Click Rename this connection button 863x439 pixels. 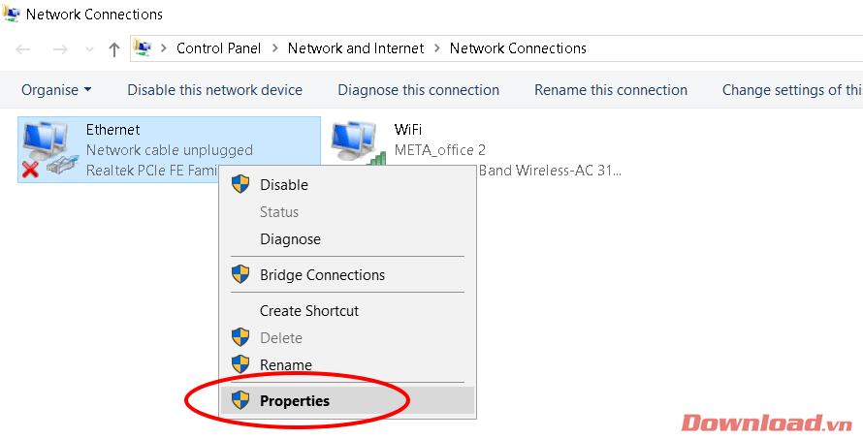(x=610, y=90)
